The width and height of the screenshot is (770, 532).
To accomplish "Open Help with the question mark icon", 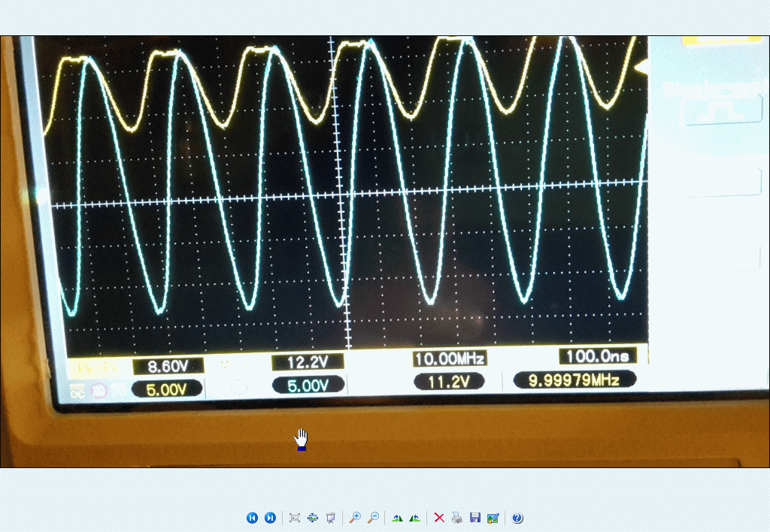I will point(517,518).
